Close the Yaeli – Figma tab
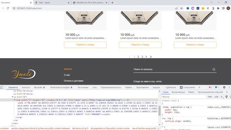Viewport: 231px width, 130px height. pyautogui.click(x=69, y=3)
